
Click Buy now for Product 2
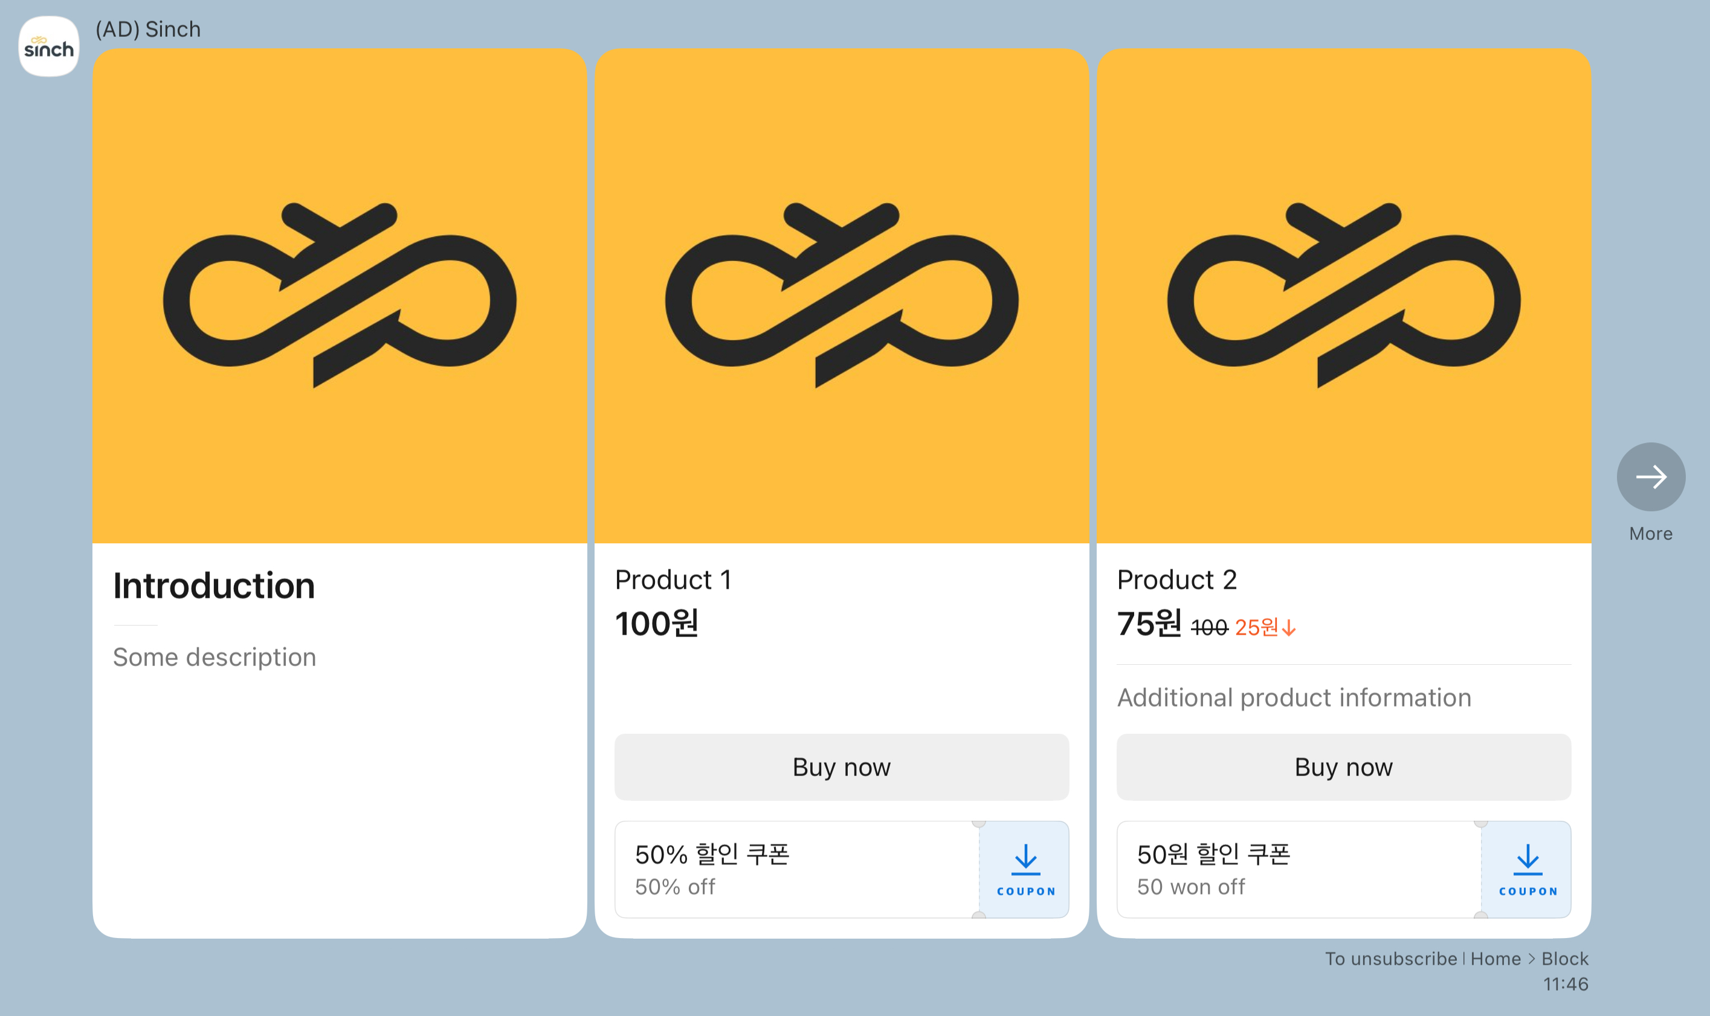(x=1343, y=767)
